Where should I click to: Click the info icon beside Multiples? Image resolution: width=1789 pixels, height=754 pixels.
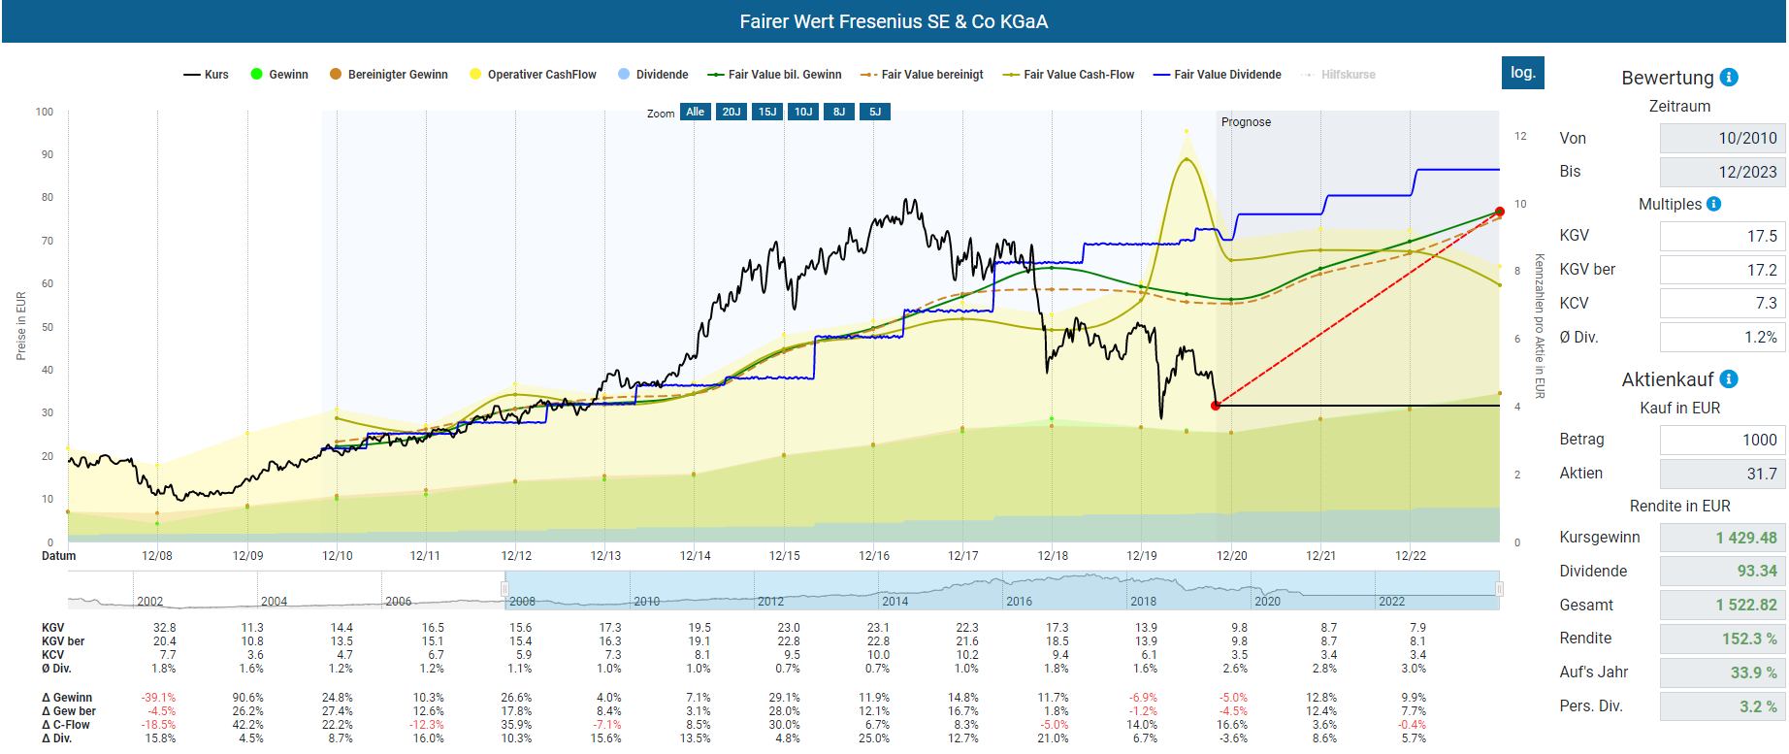click(1713, 204)
